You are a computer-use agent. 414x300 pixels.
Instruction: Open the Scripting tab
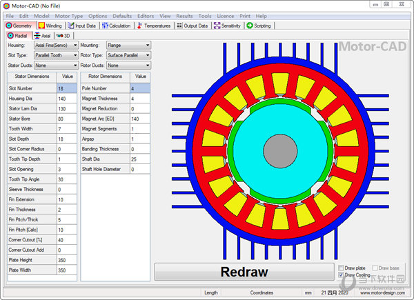pyautogui.click(x=259, y=26)
